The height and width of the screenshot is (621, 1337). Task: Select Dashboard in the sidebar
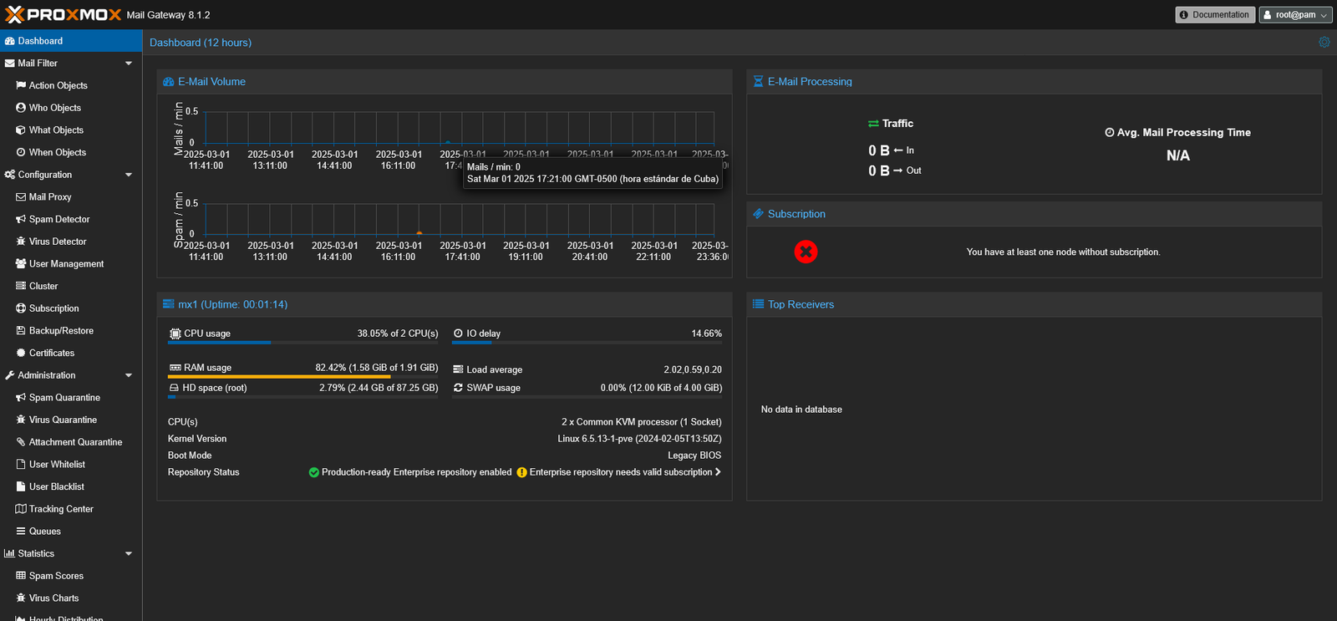[71, 41]
